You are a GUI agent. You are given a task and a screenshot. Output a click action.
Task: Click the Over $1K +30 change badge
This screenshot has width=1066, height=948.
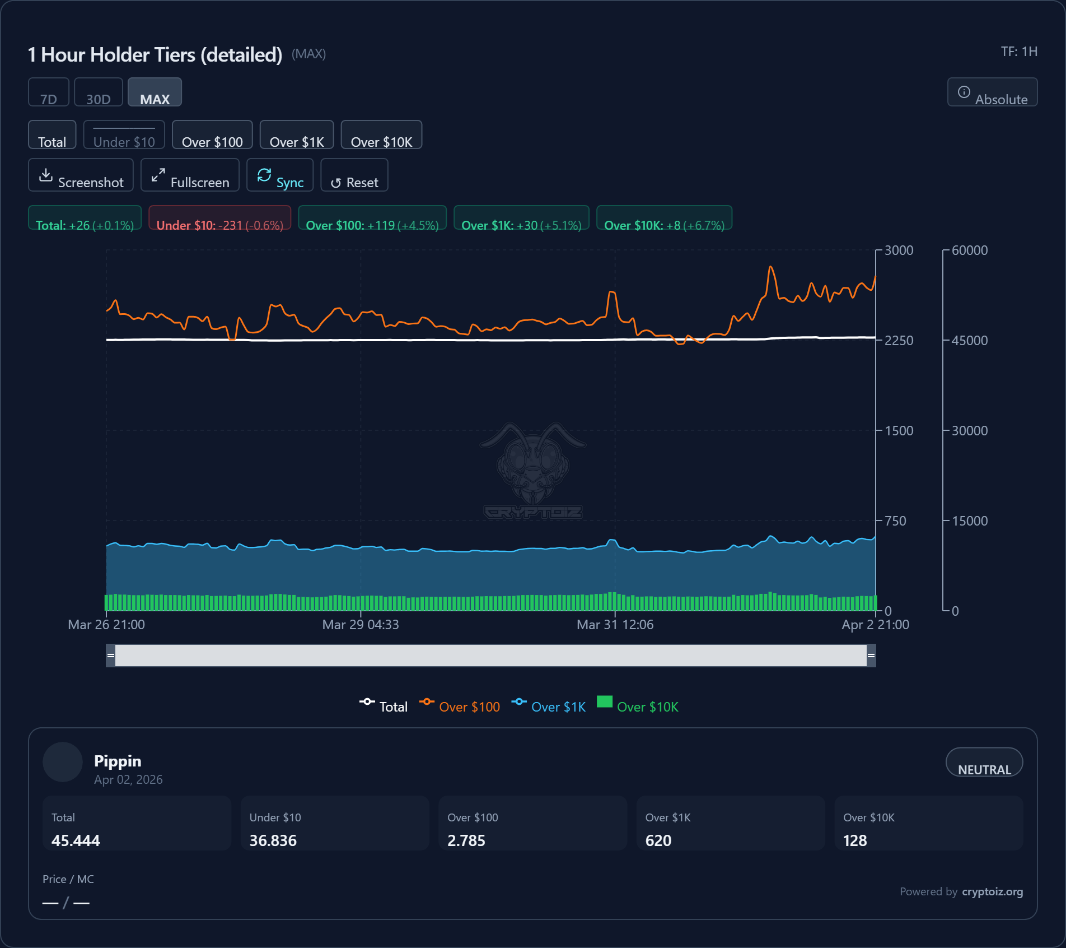tap(521, 218)
